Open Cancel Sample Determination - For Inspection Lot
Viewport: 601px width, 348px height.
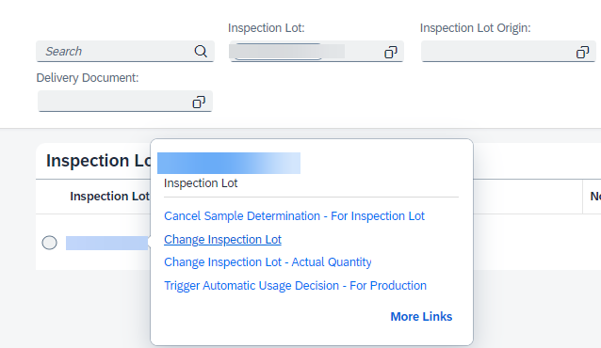(294, 216)
